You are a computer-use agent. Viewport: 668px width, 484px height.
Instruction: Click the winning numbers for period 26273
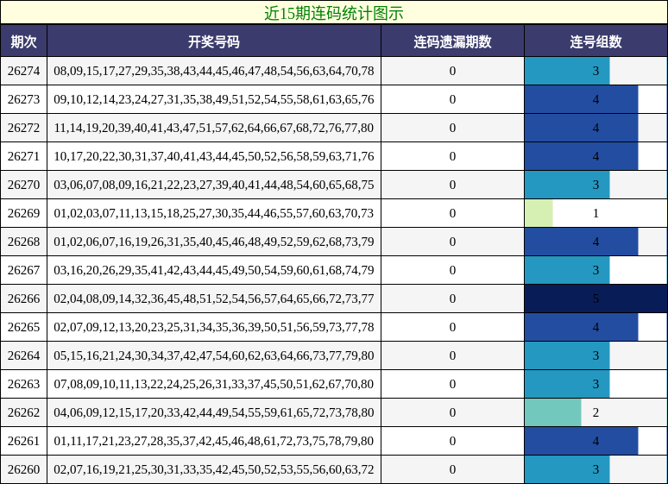tap(214, 99)
